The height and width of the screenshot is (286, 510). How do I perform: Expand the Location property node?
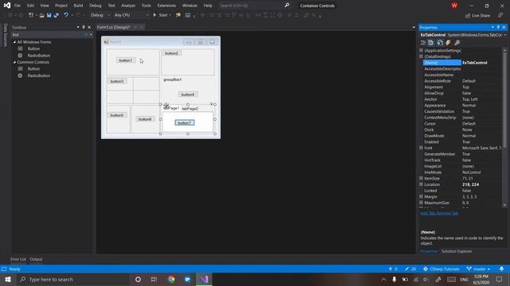click(x=422, y=184)
